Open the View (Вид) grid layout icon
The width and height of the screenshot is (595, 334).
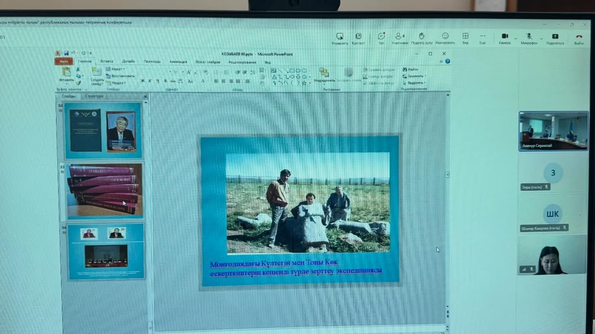point(466,36)
